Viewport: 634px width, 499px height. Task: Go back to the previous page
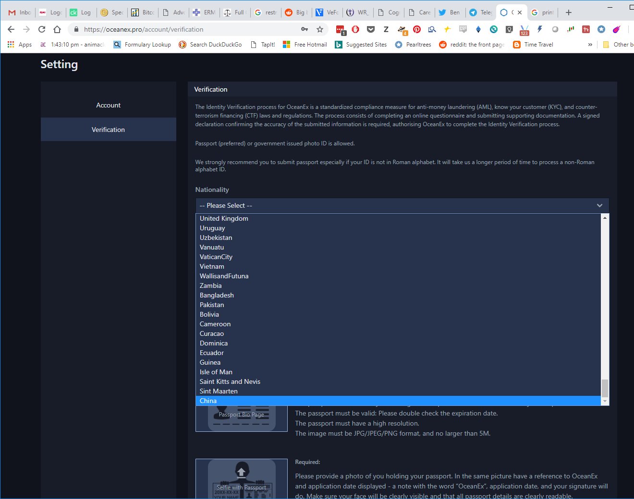tap(11, 29)
